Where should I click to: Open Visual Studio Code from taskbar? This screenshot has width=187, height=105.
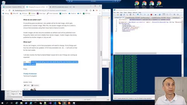pyautogui.click(x=55, y=103)
